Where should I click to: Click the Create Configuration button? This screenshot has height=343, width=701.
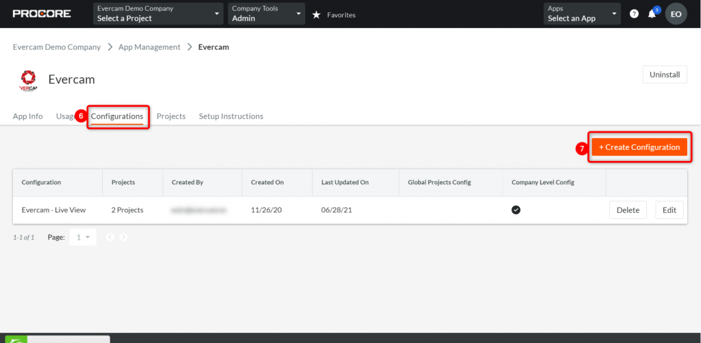(x=639, y=147)
